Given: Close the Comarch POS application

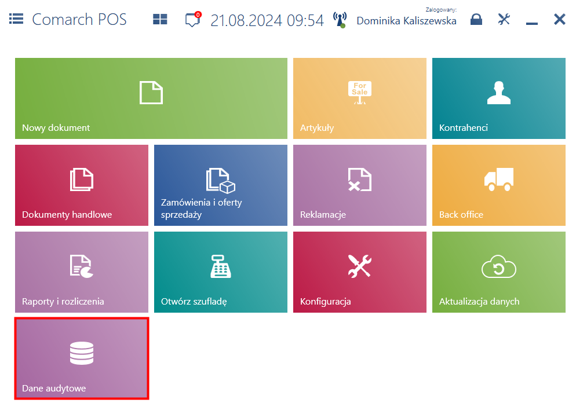Looking at the screenshot, I should (559, 19).
